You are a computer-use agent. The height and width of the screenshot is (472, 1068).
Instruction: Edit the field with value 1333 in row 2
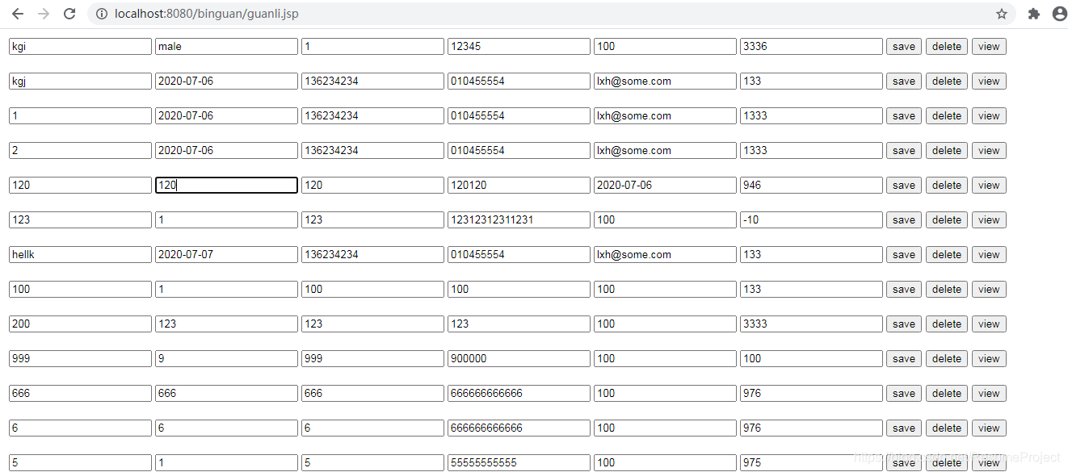click(811, 151)
